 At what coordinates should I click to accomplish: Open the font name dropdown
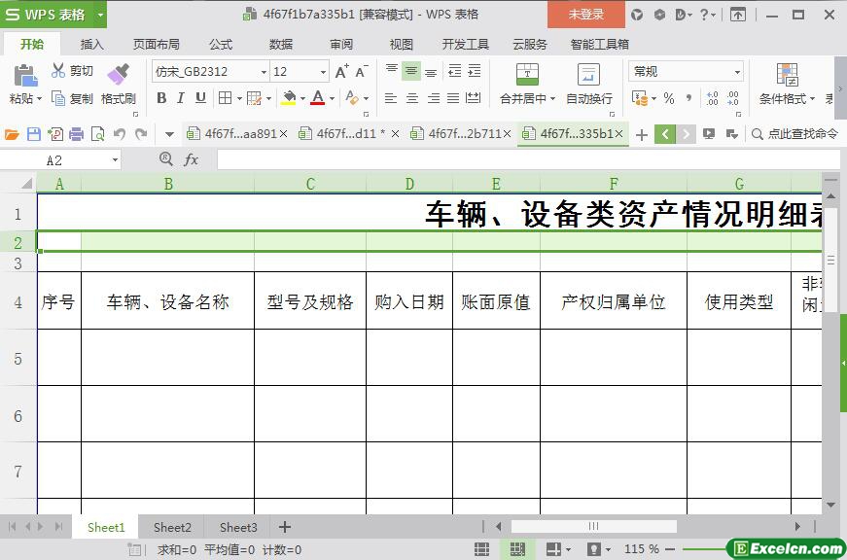click(263, 72)
